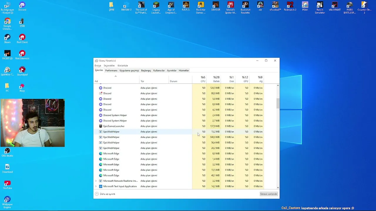The height and width of the screenshot is (211, 376).
Task: Expand the Microsoft Network Realtime Inspection row
Action: pos(96,181)
